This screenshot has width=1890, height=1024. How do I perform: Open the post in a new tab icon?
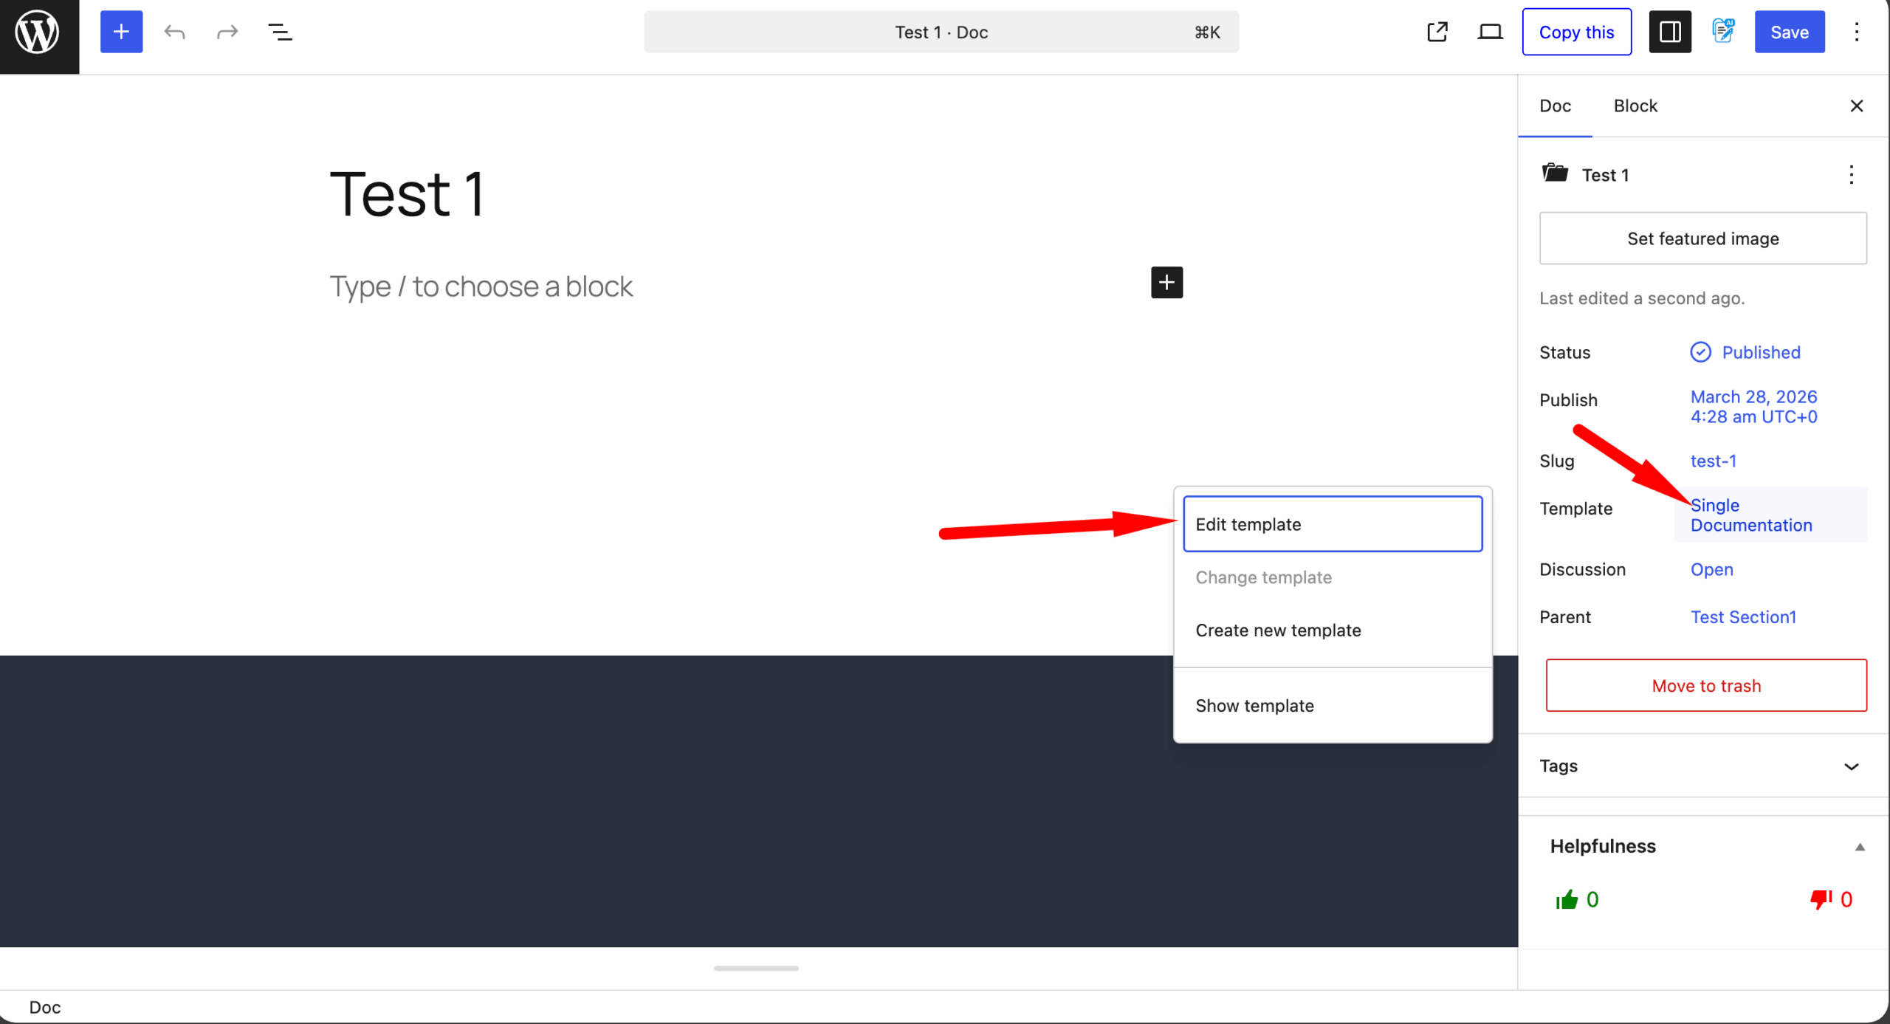(x=1437, y=32)
